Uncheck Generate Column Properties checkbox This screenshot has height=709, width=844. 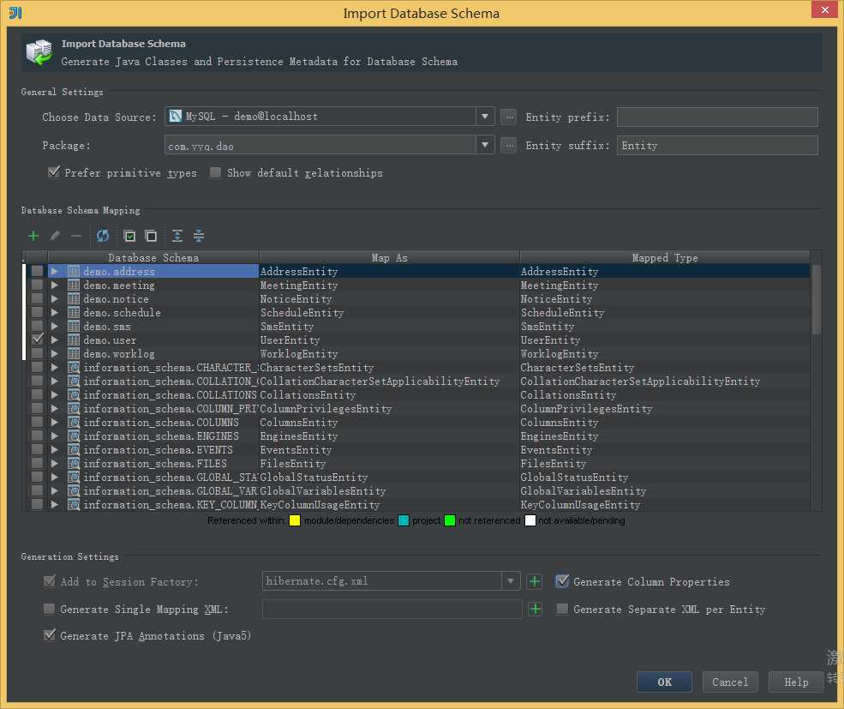562,580
